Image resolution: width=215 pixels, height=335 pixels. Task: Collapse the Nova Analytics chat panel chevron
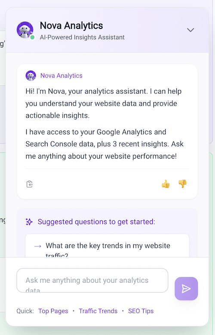point(190,30)
